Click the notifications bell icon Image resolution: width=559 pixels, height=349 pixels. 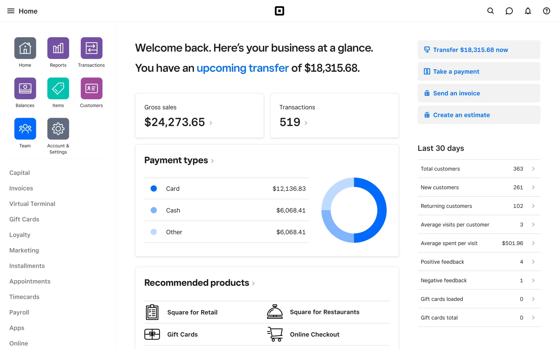[x=528, y=10]
